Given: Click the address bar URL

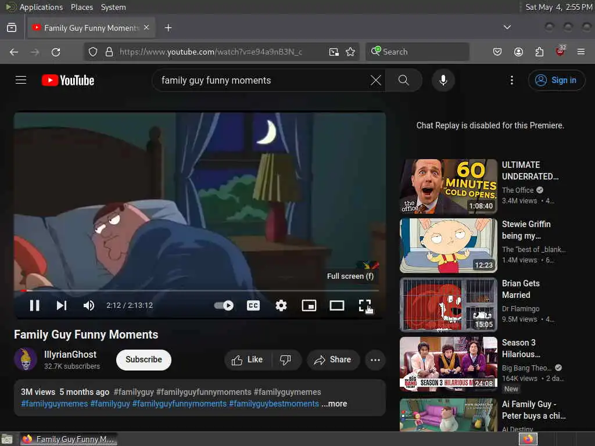Looking at the screenshot, I should coord(210,52).
